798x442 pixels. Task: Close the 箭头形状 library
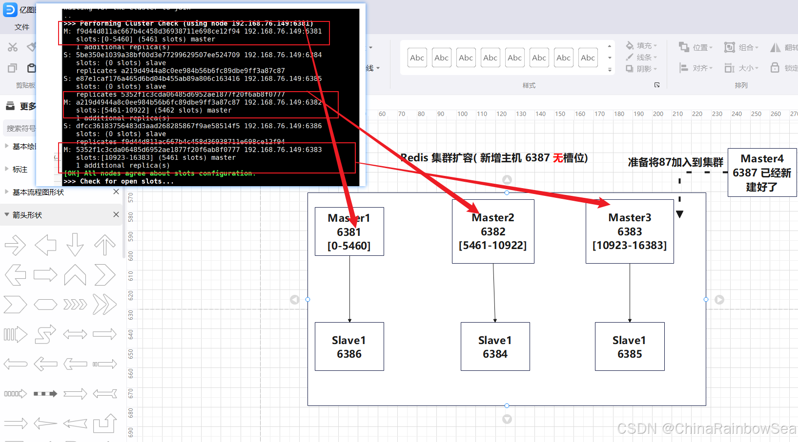pos(116,214)
